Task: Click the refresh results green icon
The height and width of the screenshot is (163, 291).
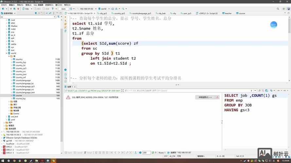Action: pyautogui.click(x=153, y=153)
